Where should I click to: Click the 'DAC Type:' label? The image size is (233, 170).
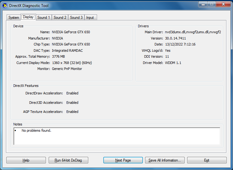click(x=42, y=50)
